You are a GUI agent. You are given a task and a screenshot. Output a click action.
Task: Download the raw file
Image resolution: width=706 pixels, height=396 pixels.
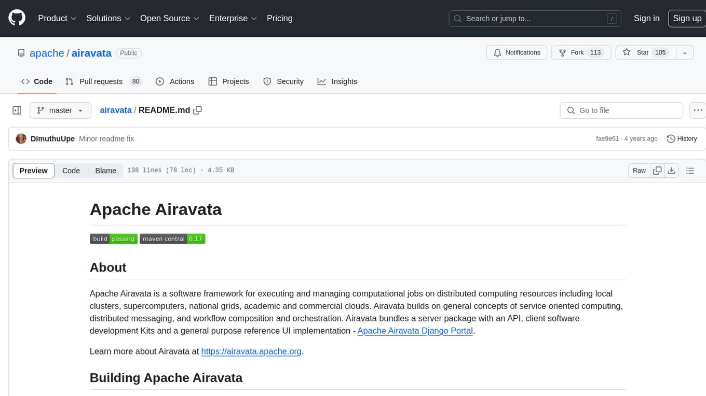pos(672,171)
